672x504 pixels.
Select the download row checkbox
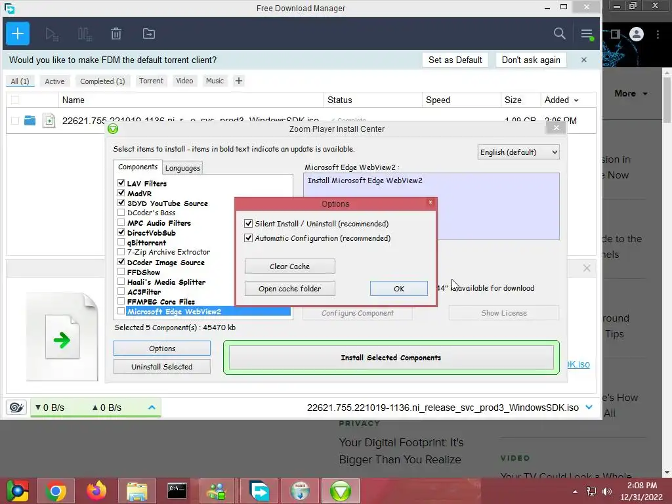pos(15,121)
